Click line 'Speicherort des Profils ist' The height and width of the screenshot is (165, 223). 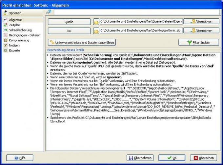pyautogui.click(x=131, y=119)
